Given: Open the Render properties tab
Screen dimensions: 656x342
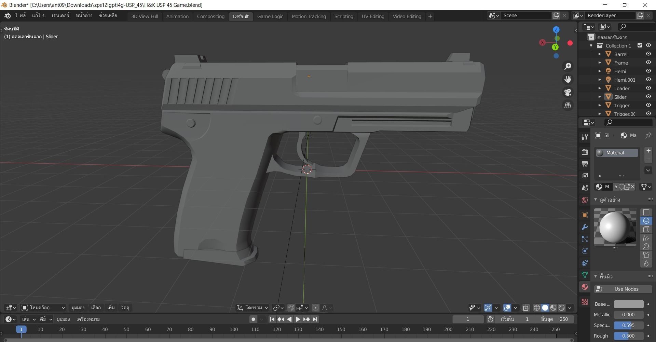Looking at the screenshot, I should (585, 152).
